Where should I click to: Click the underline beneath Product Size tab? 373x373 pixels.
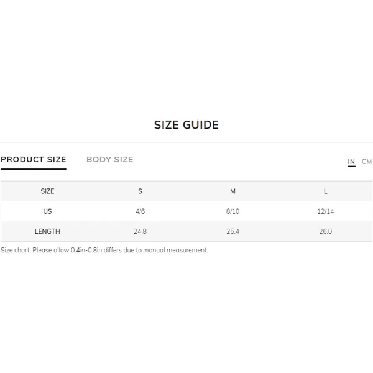(34, 169)
